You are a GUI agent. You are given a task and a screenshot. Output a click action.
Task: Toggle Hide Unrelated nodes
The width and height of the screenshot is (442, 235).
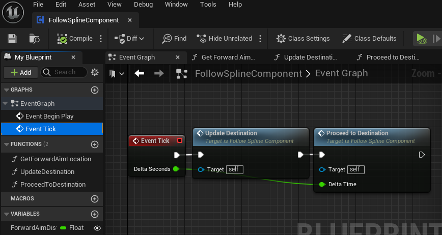pos(225,39)
